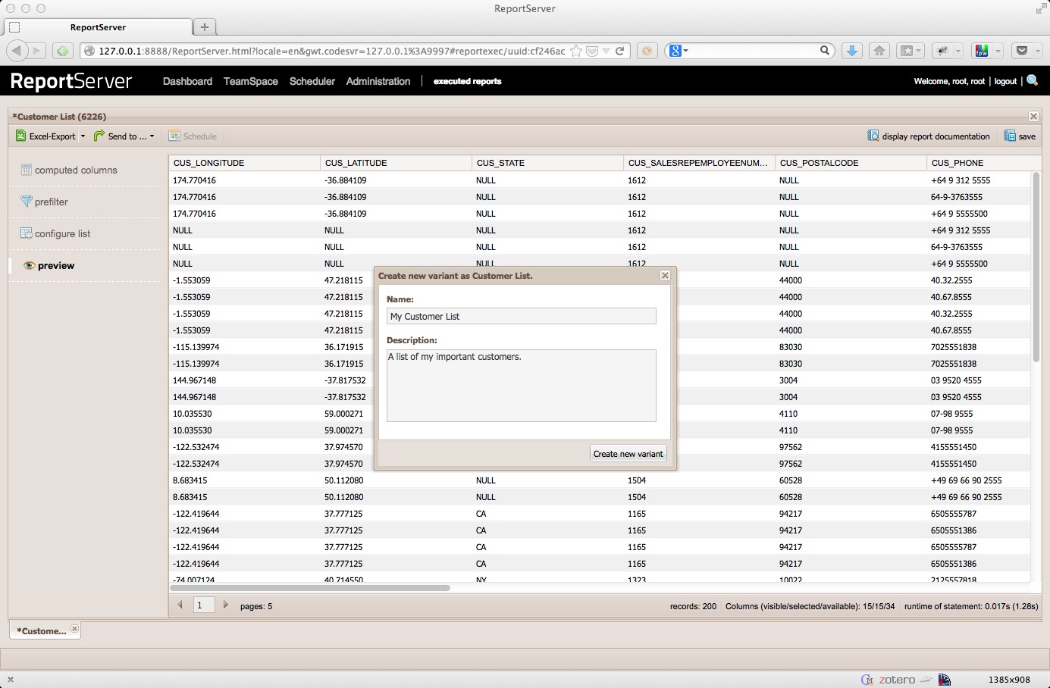This screenshot has width=1050, height=688.
Task: Click the Schedule toolbar button
Action: [x=193, y=136]
